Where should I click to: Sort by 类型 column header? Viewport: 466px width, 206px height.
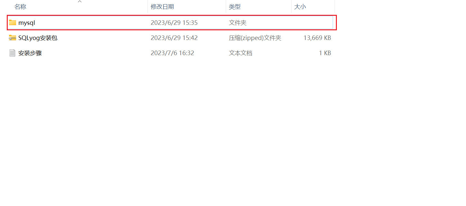235,7
